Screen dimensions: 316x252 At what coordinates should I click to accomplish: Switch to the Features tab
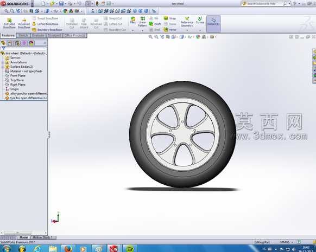8,35
